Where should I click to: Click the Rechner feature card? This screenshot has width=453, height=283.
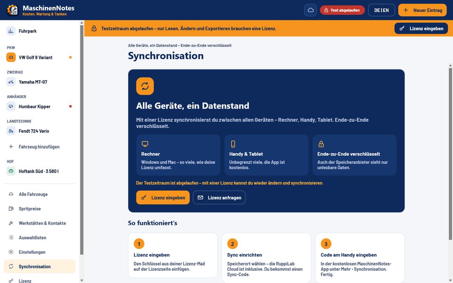pyautogui.click(x=178, y=155)
